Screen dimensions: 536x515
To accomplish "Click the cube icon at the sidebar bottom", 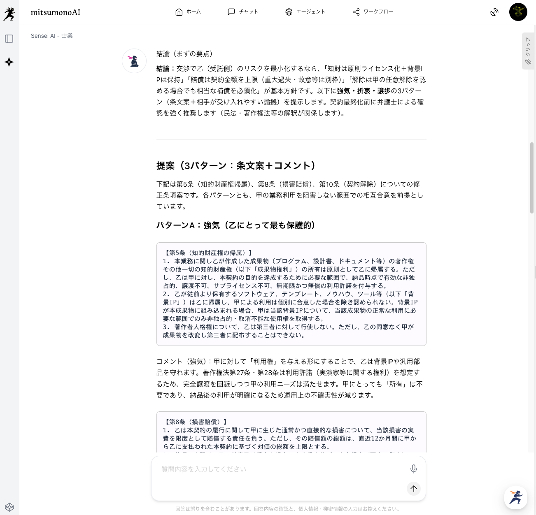I will 9,507.
